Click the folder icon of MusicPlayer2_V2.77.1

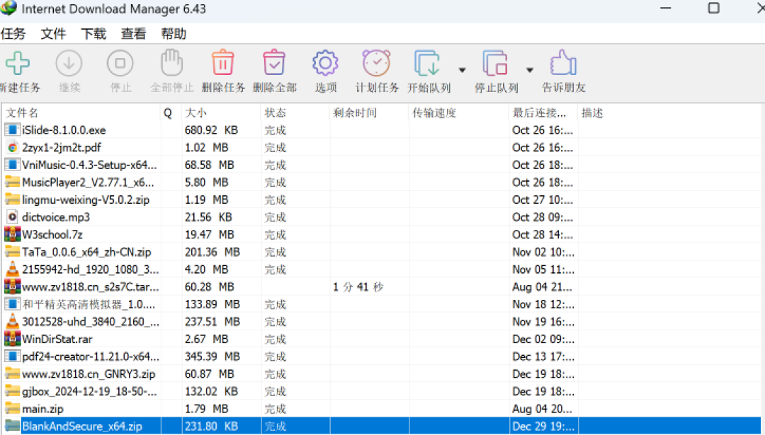pos(12,182)
